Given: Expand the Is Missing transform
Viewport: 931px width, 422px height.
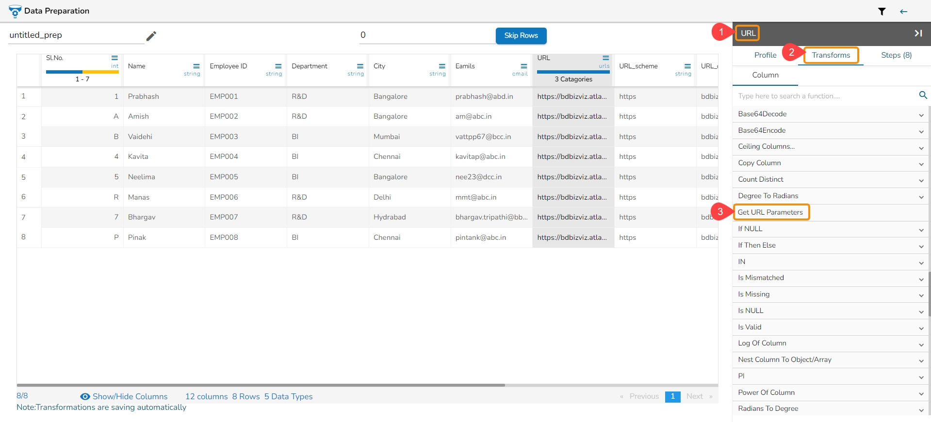Looking at the screenshot, I should [920, 295].
